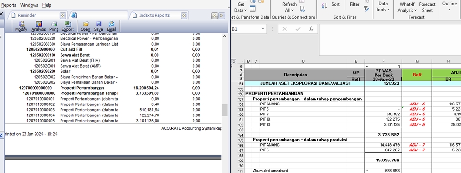The width and height of the screenshot is (461, 173).
Task: Open the Windows menu in ACCURATE
Action: click(29, 5)
